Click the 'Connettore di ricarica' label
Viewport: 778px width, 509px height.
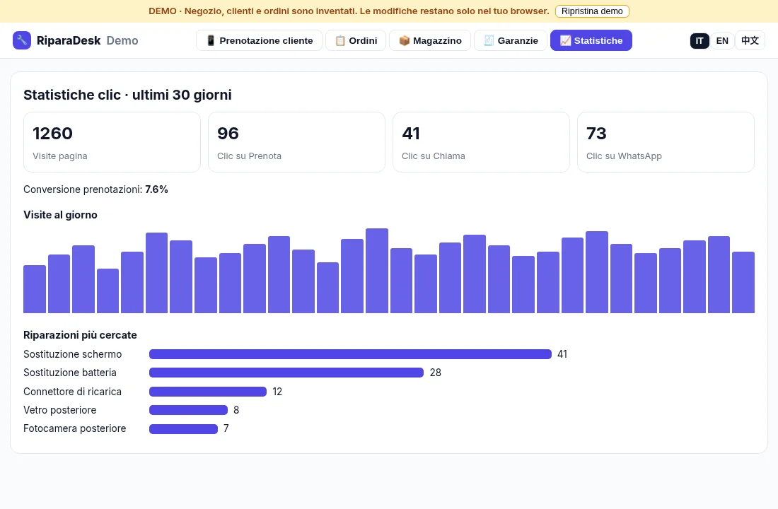pos(72,392)
